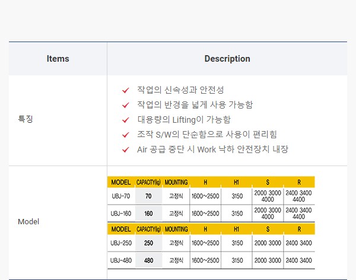Select the capacity value 480 cell
The image size is (356, 280).
pos(148,260)
